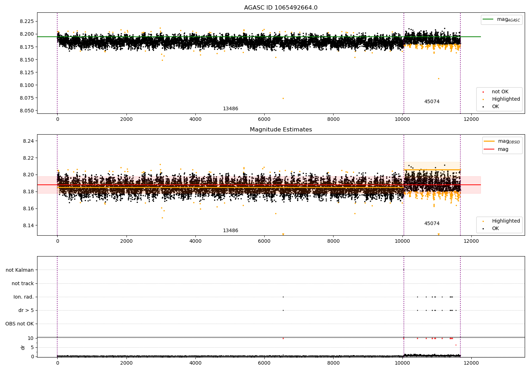
Task: Select the 'dr > 5' row label
Action: click(x=26, y=311)
